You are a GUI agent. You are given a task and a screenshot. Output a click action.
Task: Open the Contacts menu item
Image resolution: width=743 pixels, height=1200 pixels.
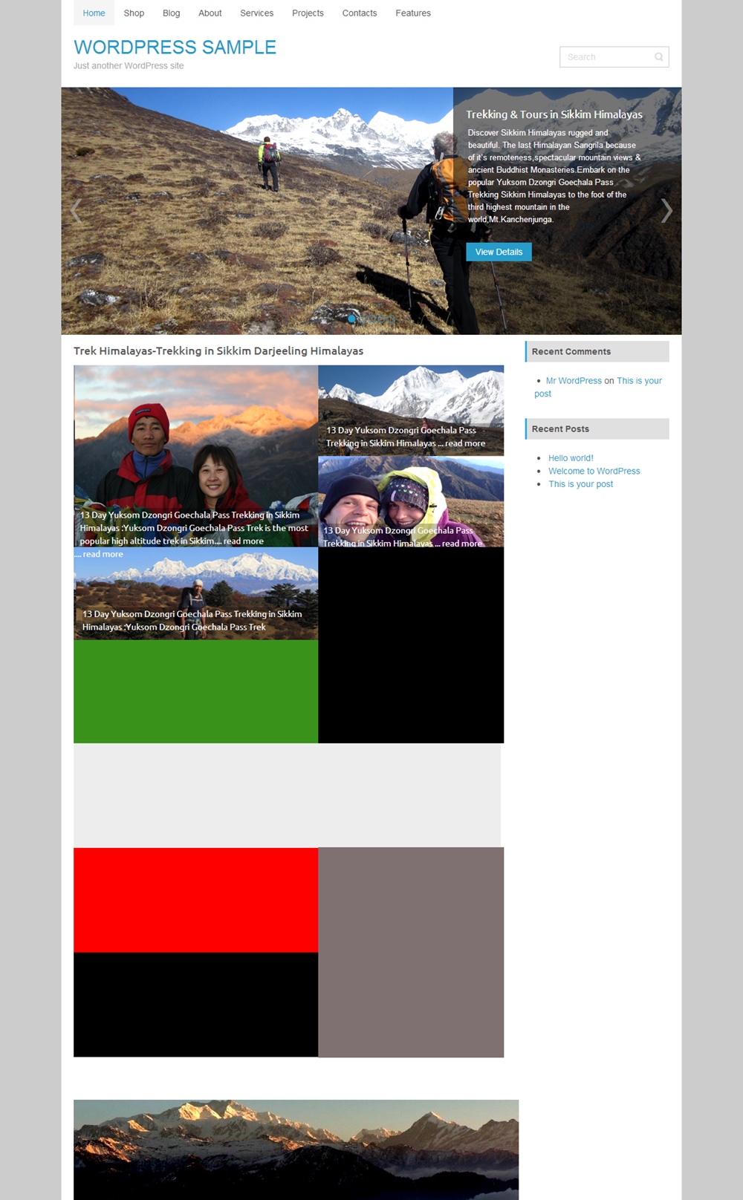pyautogui.click(x=360, y=13)
